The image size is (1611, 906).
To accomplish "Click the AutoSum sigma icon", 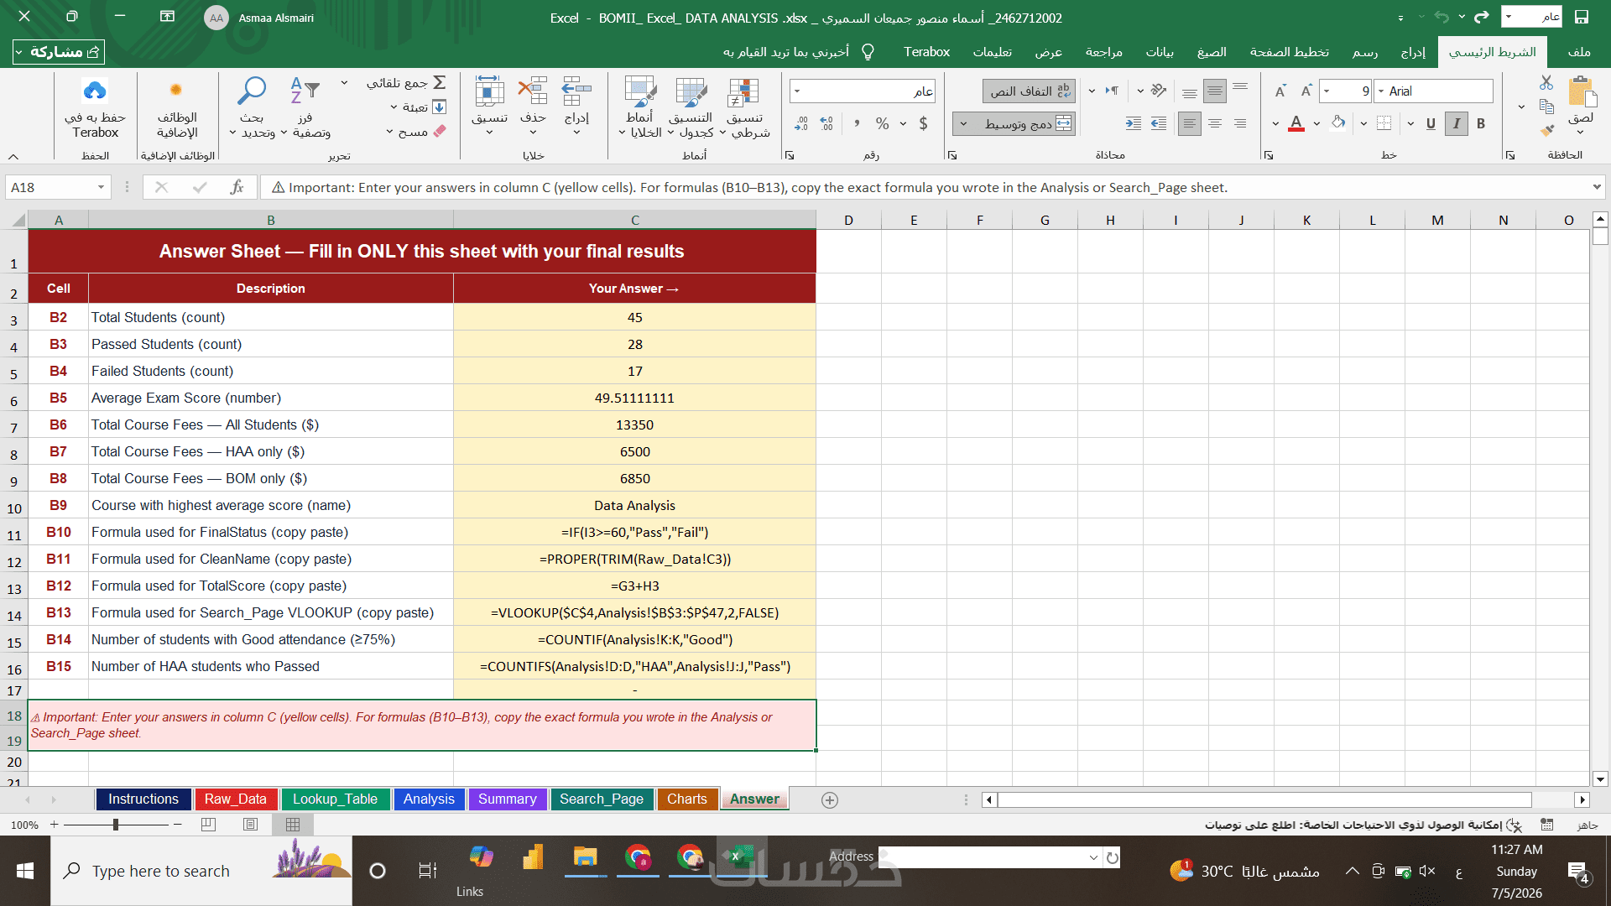I will click(440, 83).
